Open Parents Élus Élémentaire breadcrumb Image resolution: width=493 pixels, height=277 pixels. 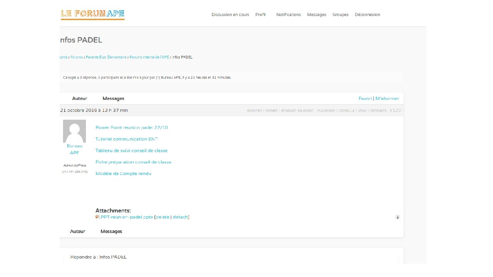[x=106, y=57]
